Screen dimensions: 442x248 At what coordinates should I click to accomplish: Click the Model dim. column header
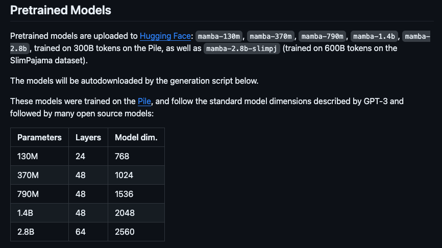[x=136, y=137]
